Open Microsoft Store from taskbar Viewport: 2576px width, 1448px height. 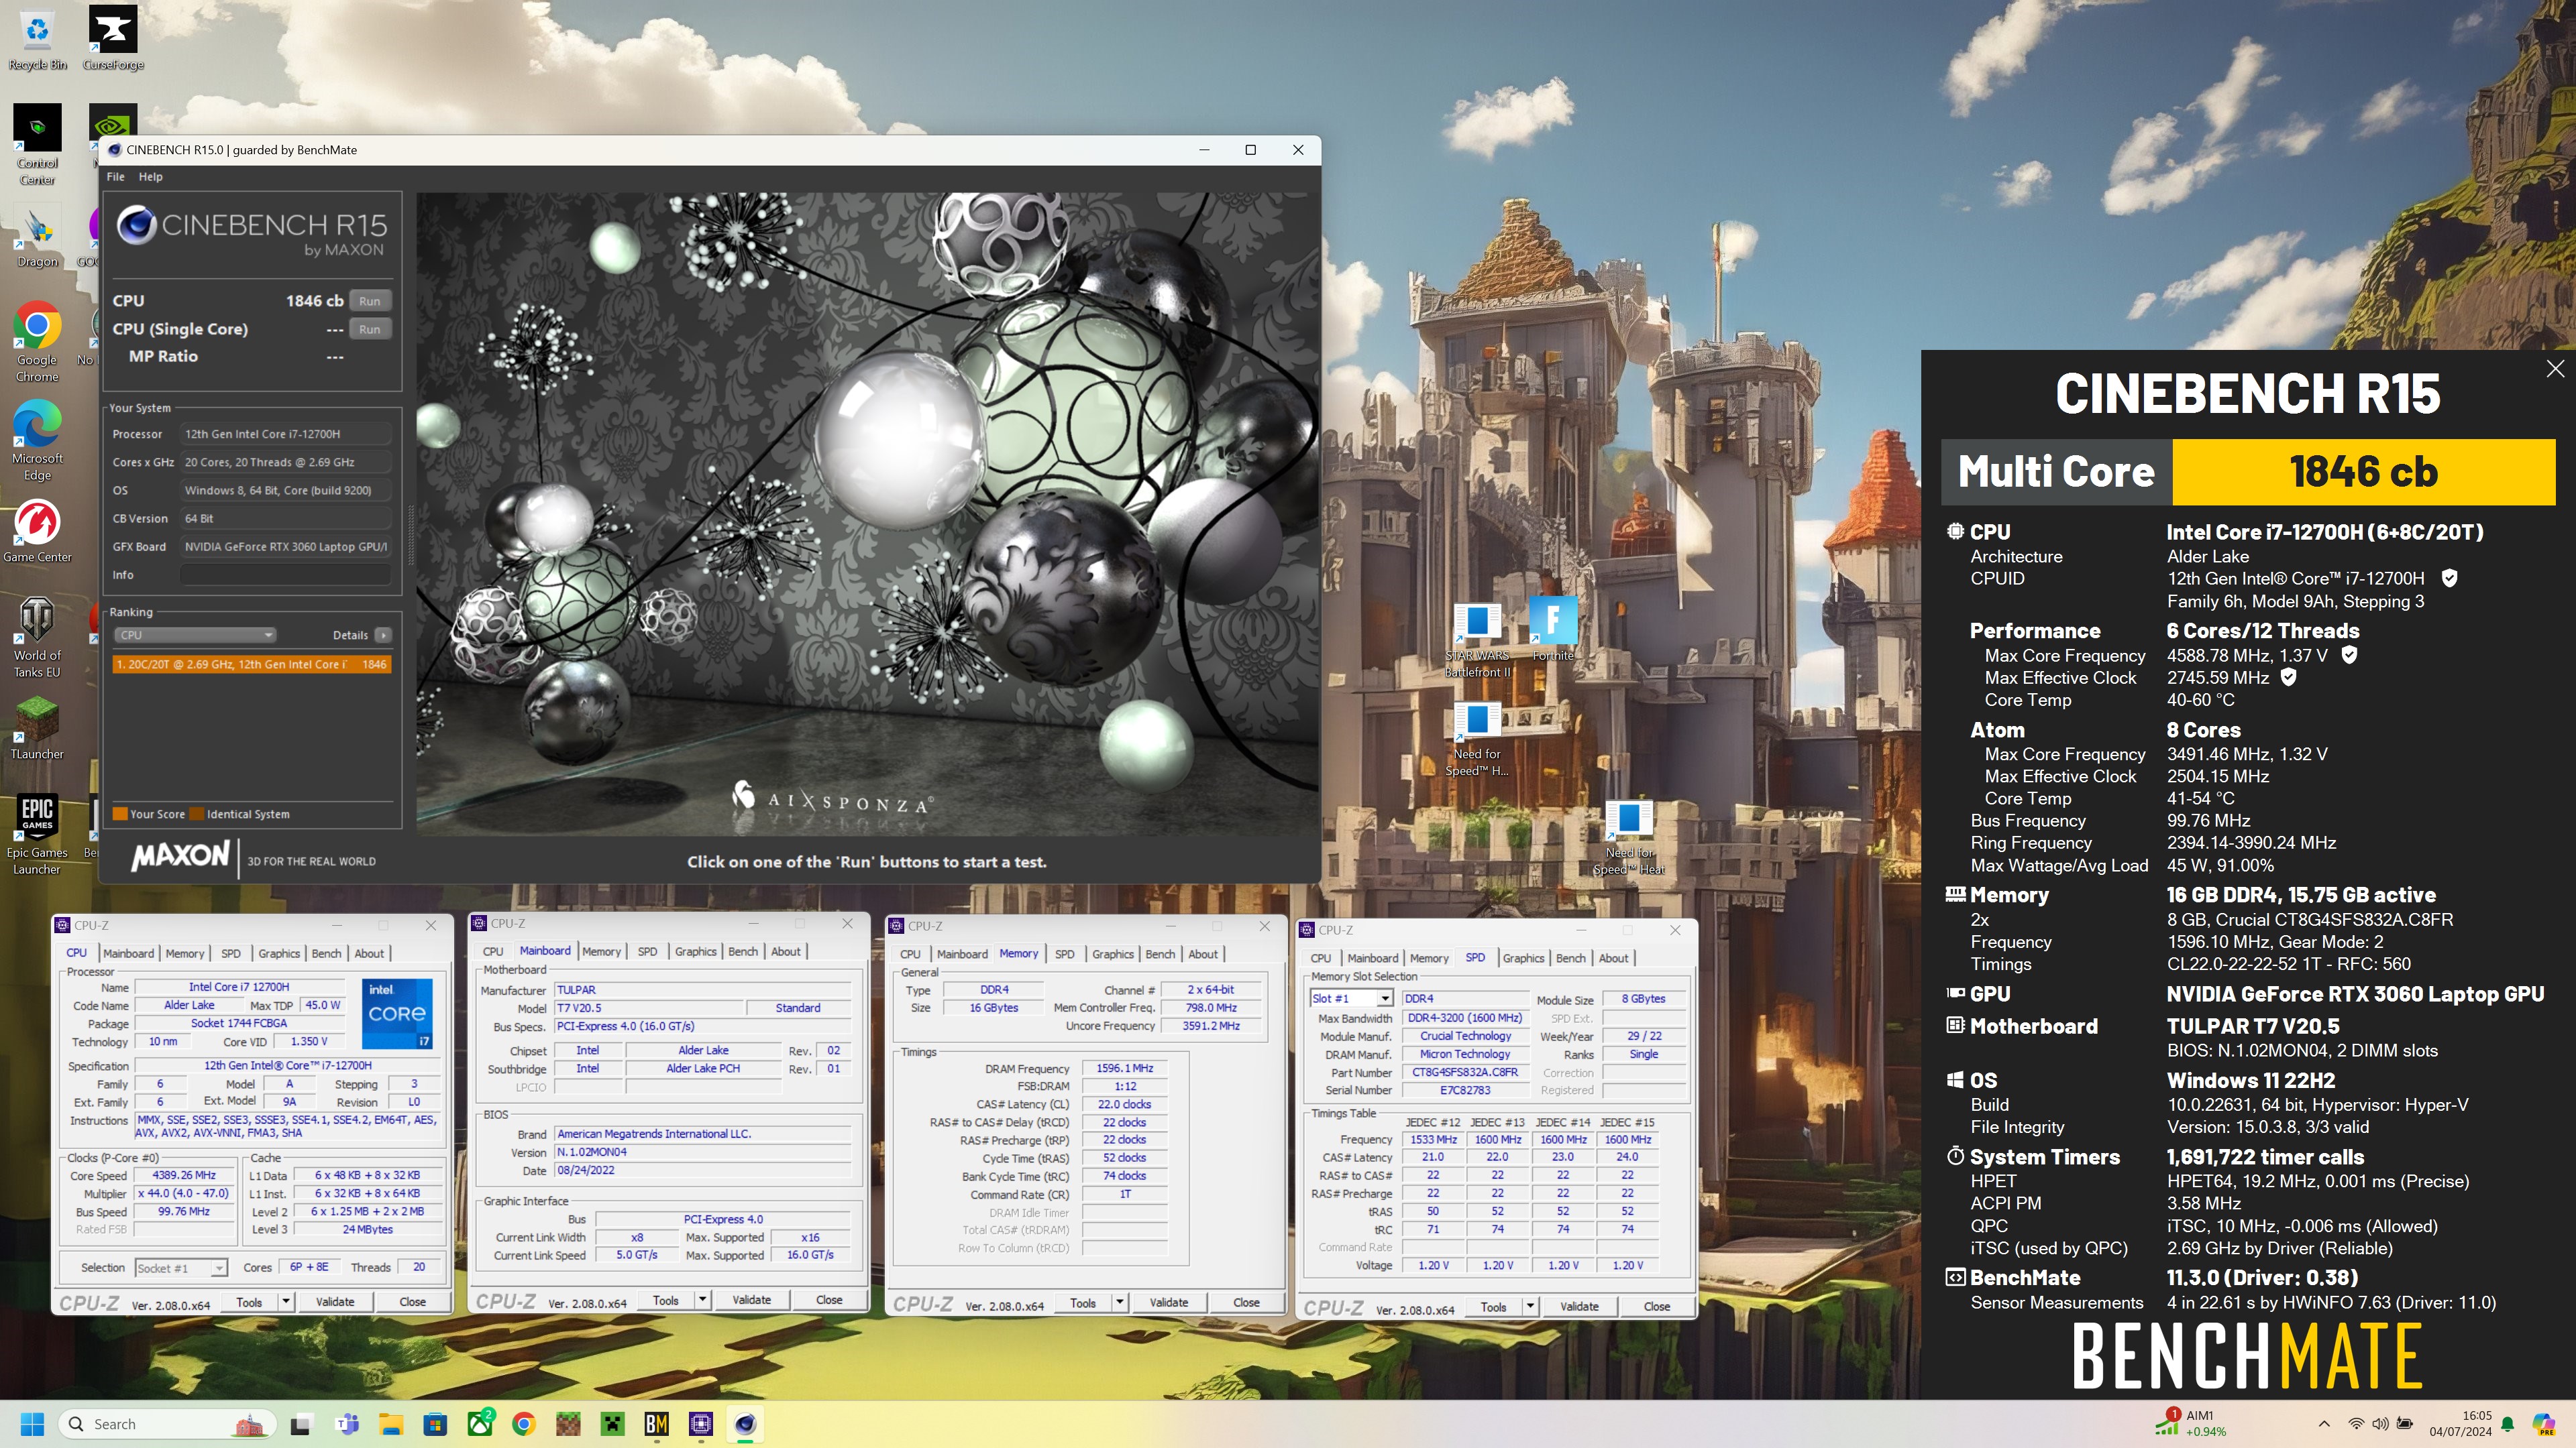pos(435,1424)
